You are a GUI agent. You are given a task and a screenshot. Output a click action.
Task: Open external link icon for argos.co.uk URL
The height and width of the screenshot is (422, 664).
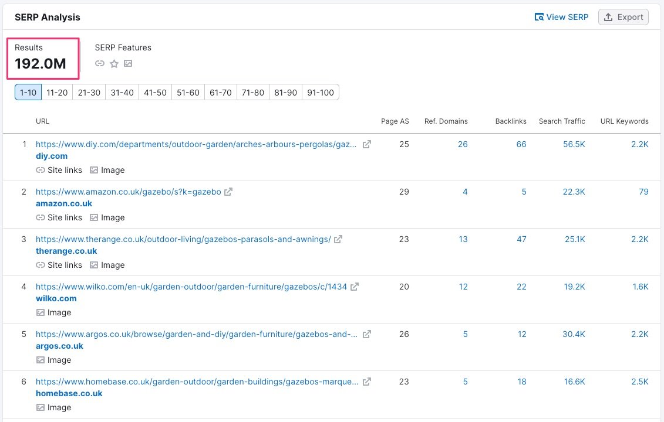pos(367,334)
